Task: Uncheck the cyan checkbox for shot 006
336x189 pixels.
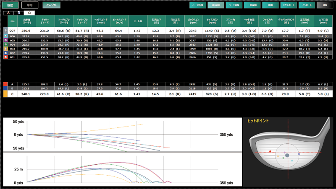Action: (x=5, y=37)
